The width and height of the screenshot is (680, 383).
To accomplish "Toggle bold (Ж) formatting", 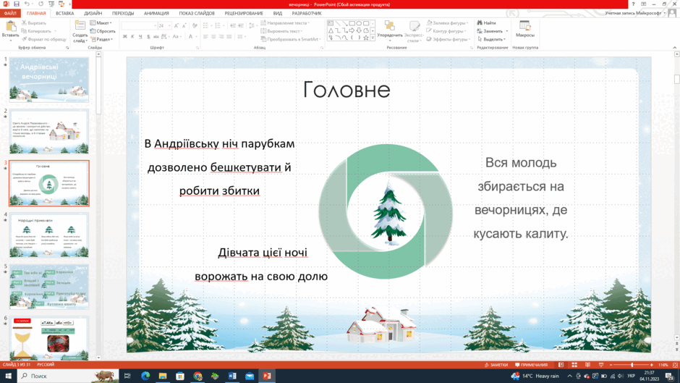I will point(125,37).
